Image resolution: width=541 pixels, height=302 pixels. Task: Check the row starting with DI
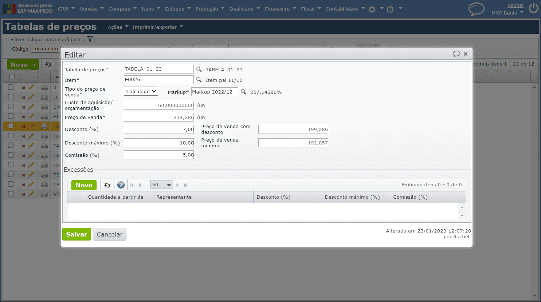click(x=11, y=97)
